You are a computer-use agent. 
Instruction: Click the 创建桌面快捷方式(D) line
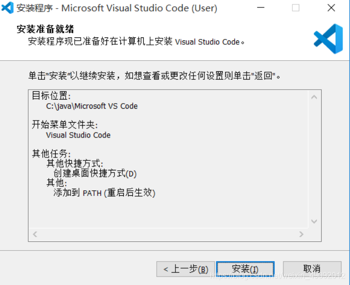pos(95,173)
